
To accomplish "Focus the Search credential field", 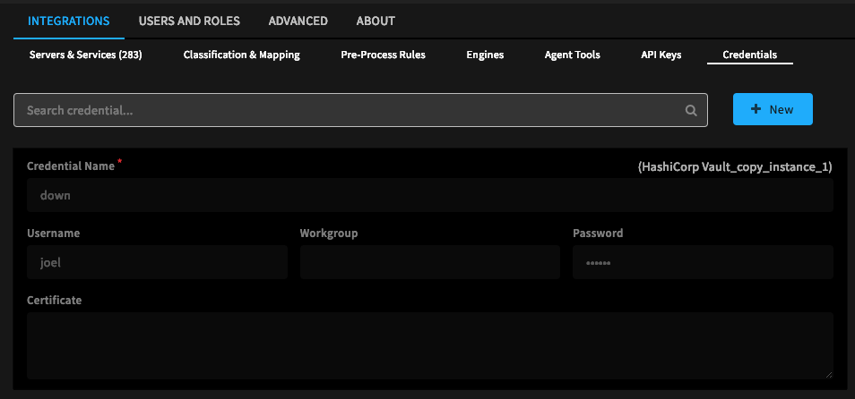I will click(x=350, y=110).
